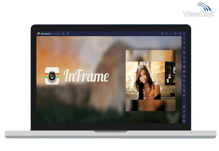219x151 pixels.
Task: Open the install APK icon
Action: pos(184,67)
